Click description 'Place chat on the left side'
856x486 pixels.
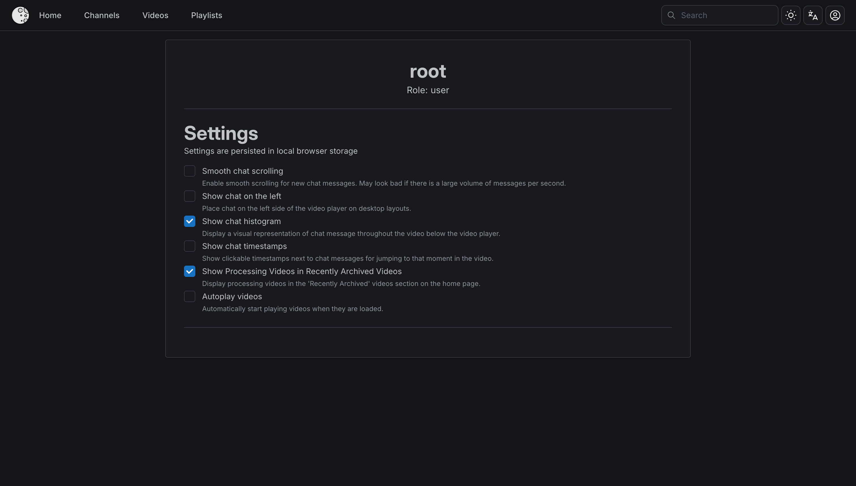coord(307,208)
